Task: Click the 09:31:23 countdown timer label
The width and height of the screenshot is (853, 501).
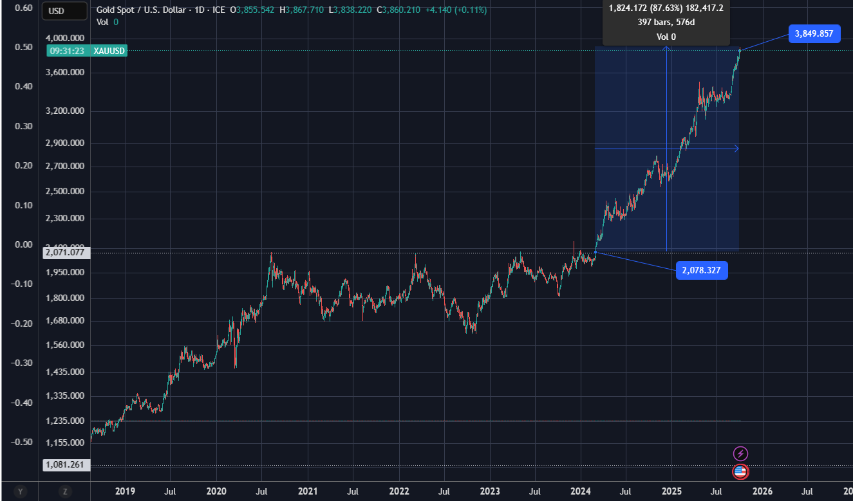Action: tap(68, 51)
